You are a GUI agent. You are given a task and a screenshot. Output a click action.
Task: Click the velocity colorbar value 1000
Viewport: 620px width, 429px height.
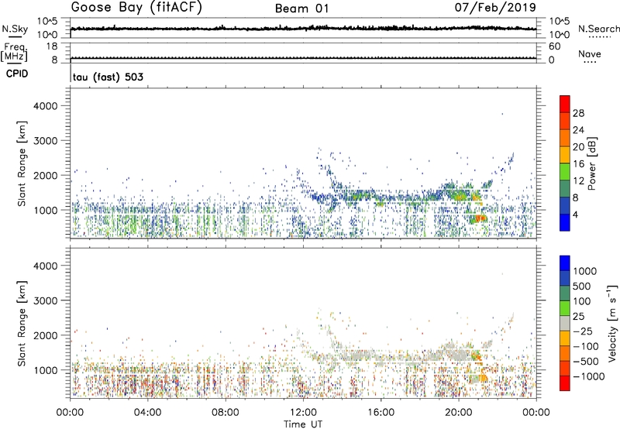585,271
